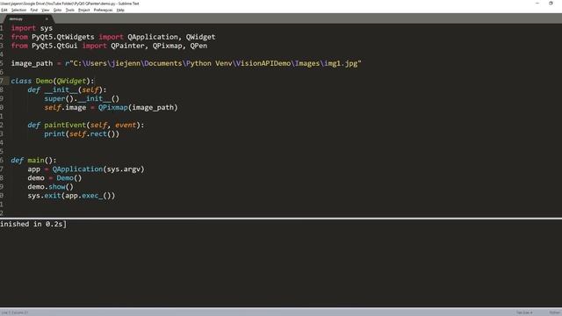
Task: Click '__init__' in the def line
Action: [x=61, y=90]
